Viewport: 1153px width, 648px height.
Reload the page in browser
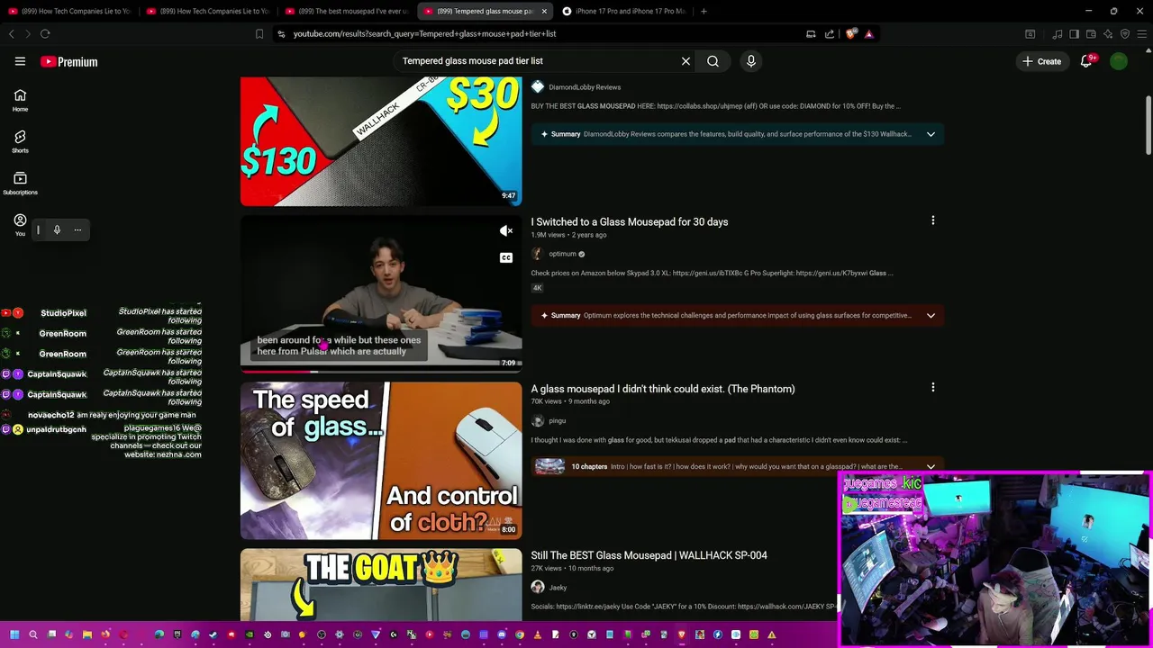(x=45, y=33)
